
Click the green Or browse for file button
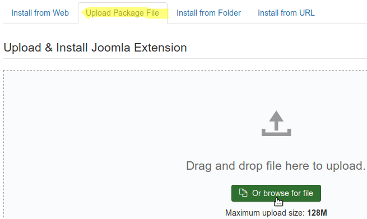coord(276,193)
